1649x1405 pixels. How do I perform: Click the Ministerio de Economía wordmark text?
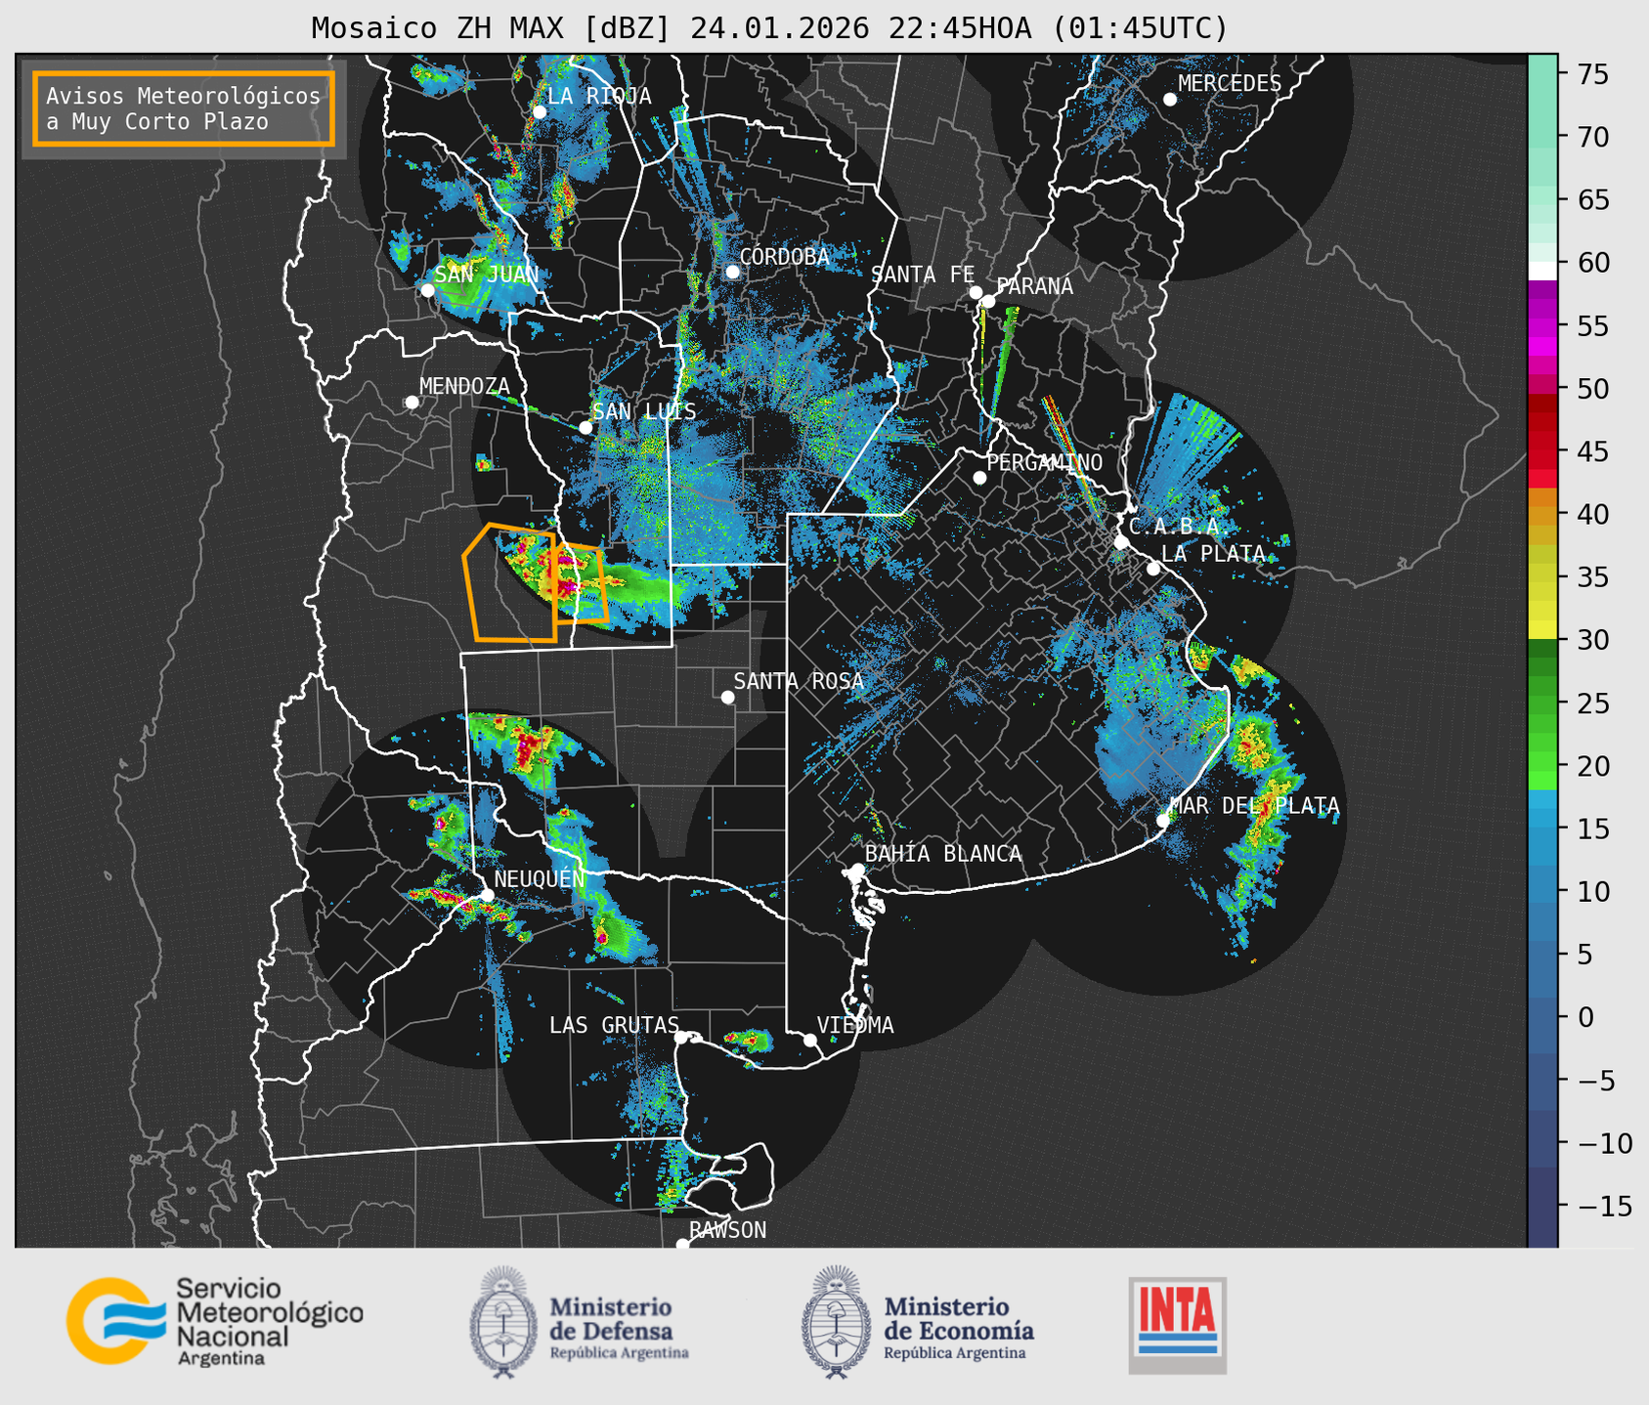959,1327
